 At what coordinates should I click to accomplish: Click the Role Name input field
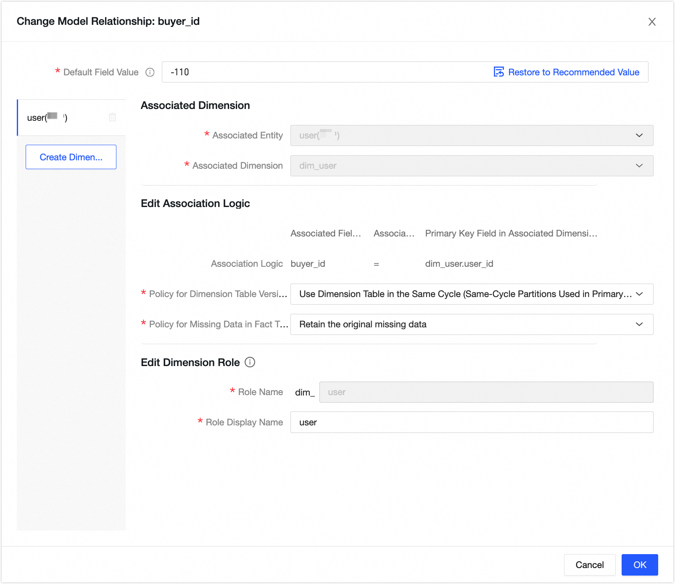(486, 392)
